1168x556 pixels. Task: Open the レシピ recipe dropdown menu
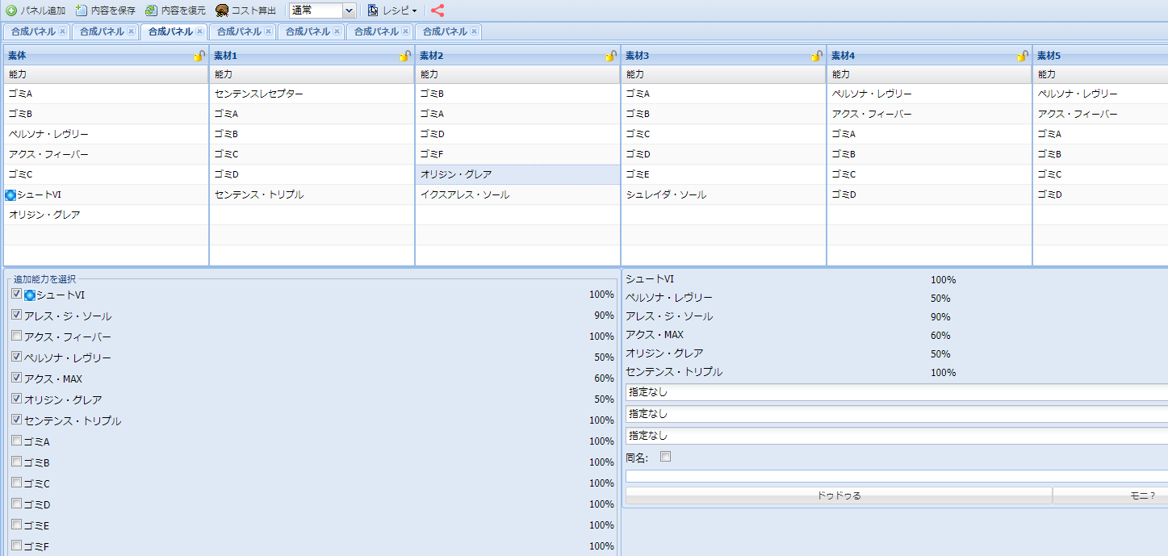click(x=392, y=10)
